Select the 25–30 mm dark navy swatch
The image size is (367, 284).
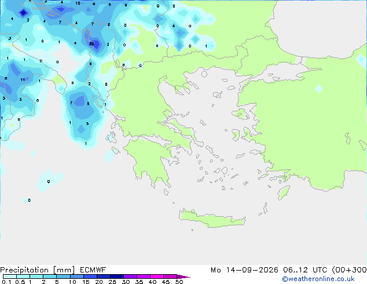117,276
